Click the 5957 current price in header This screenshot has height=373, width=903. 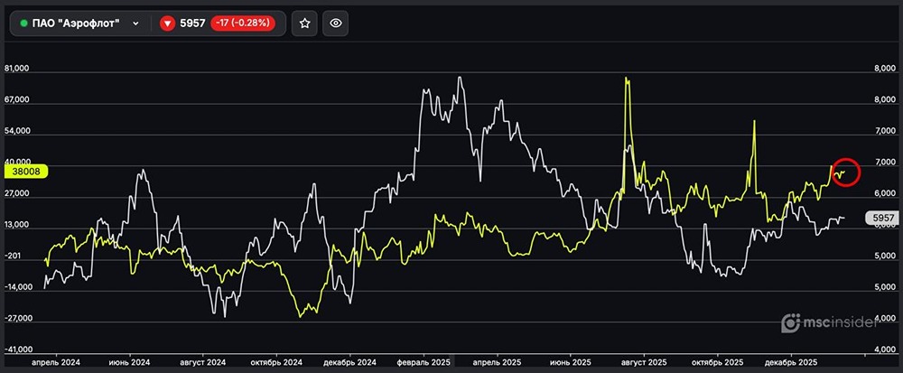(192, 23)
